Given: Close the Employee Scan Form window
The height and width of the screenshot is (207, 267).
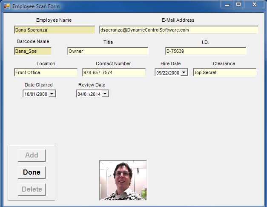Looking at the screenshot, I should tap(254, 4).
